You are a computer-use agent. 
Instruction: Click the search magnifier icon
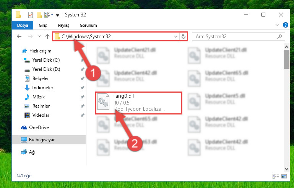tap(279, 36)
